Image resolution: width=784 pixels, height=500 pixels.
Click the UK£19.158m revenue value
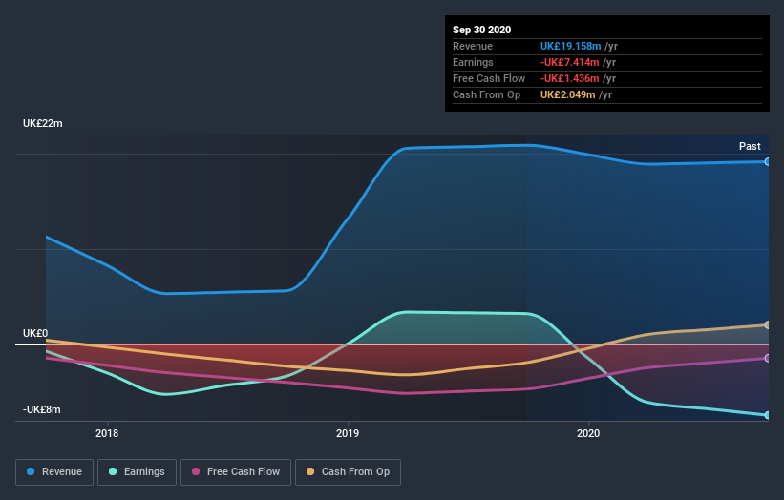click(570, 46)
